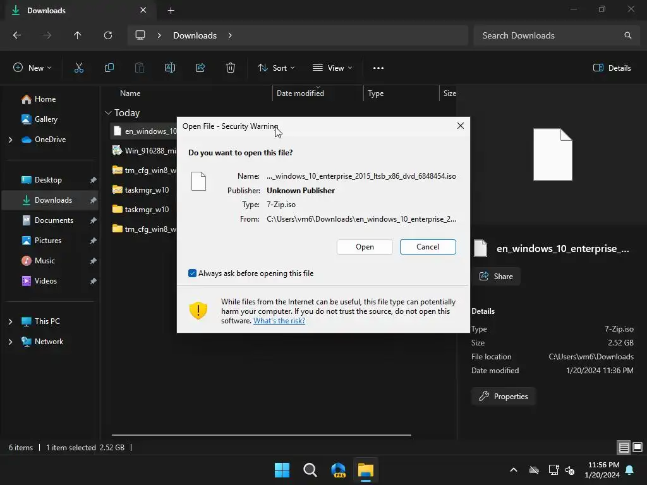Open Microsoft Edge PRE from taskbar
Viewport: 647px width, 485px height.
339,470
